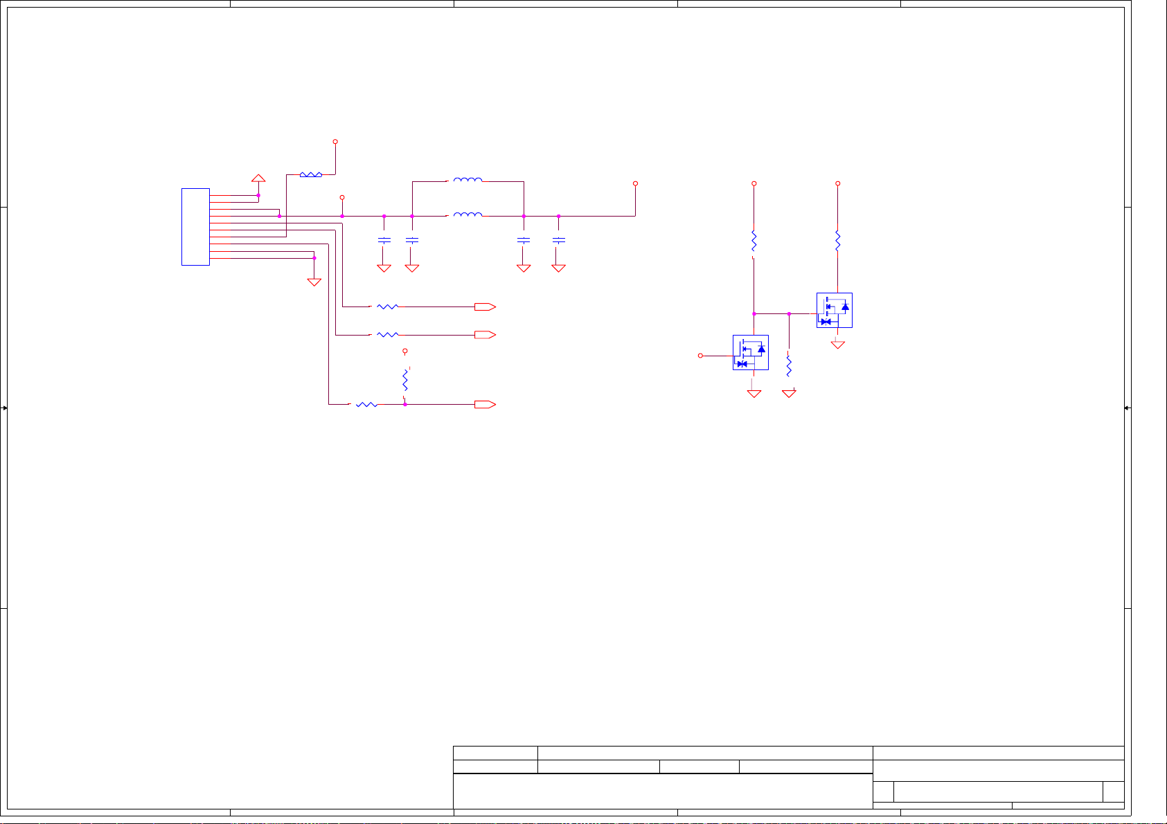Screen dimensions: 1167x824
Task: Select the lower-left MOSFET symbol
Action: click(x=750, y=352)
